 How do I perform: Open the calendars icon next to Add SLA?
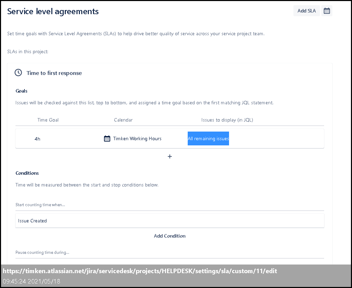(x=327, y=11)
